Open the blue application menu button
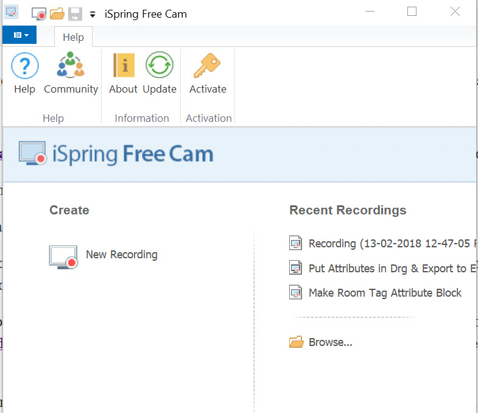The height and width of the screenshot is (413, 478). coord(20,35)
